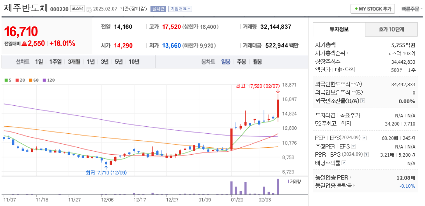
Task: Click the stock code 080220
Action: (59, 9)
